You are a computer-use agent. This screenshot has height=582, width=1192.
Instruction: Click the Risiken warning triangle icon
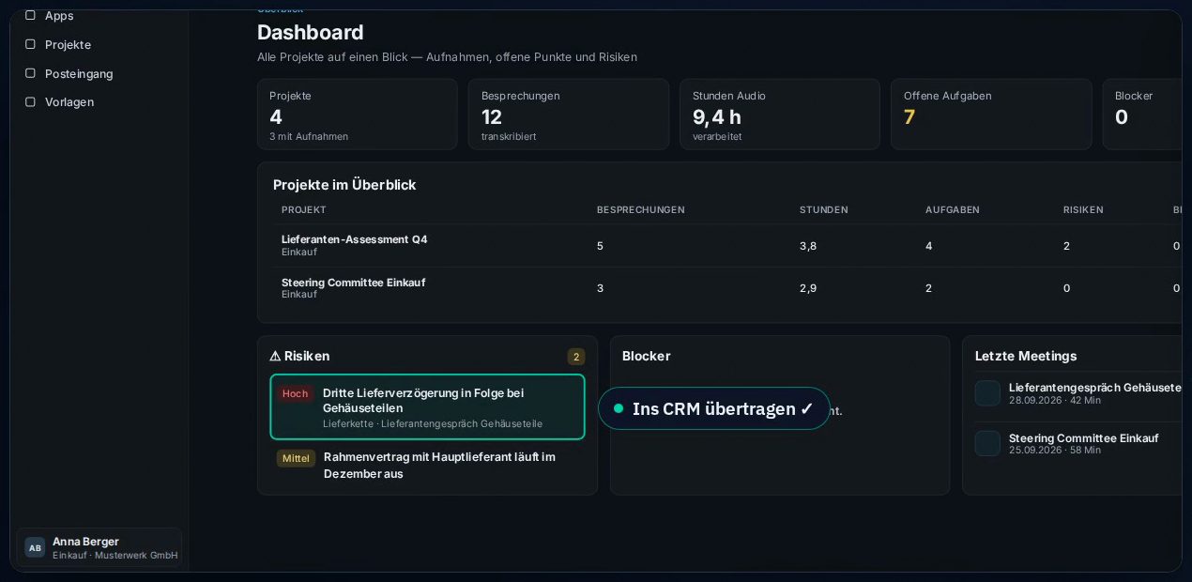275,356
